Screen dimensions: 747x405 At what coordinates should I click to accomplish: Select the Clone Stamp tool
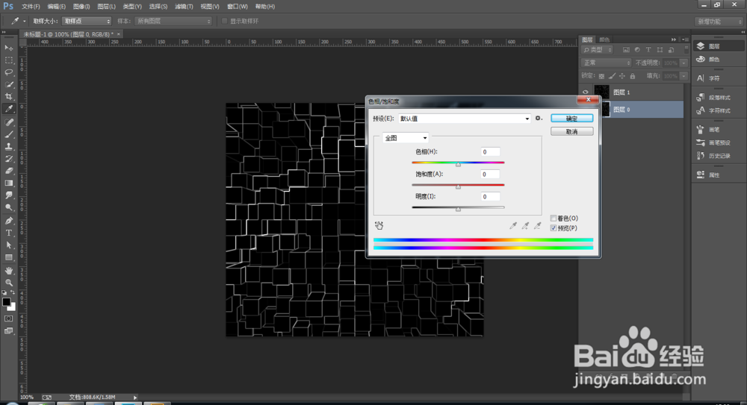pyautogui.click(x=8, y=147)
